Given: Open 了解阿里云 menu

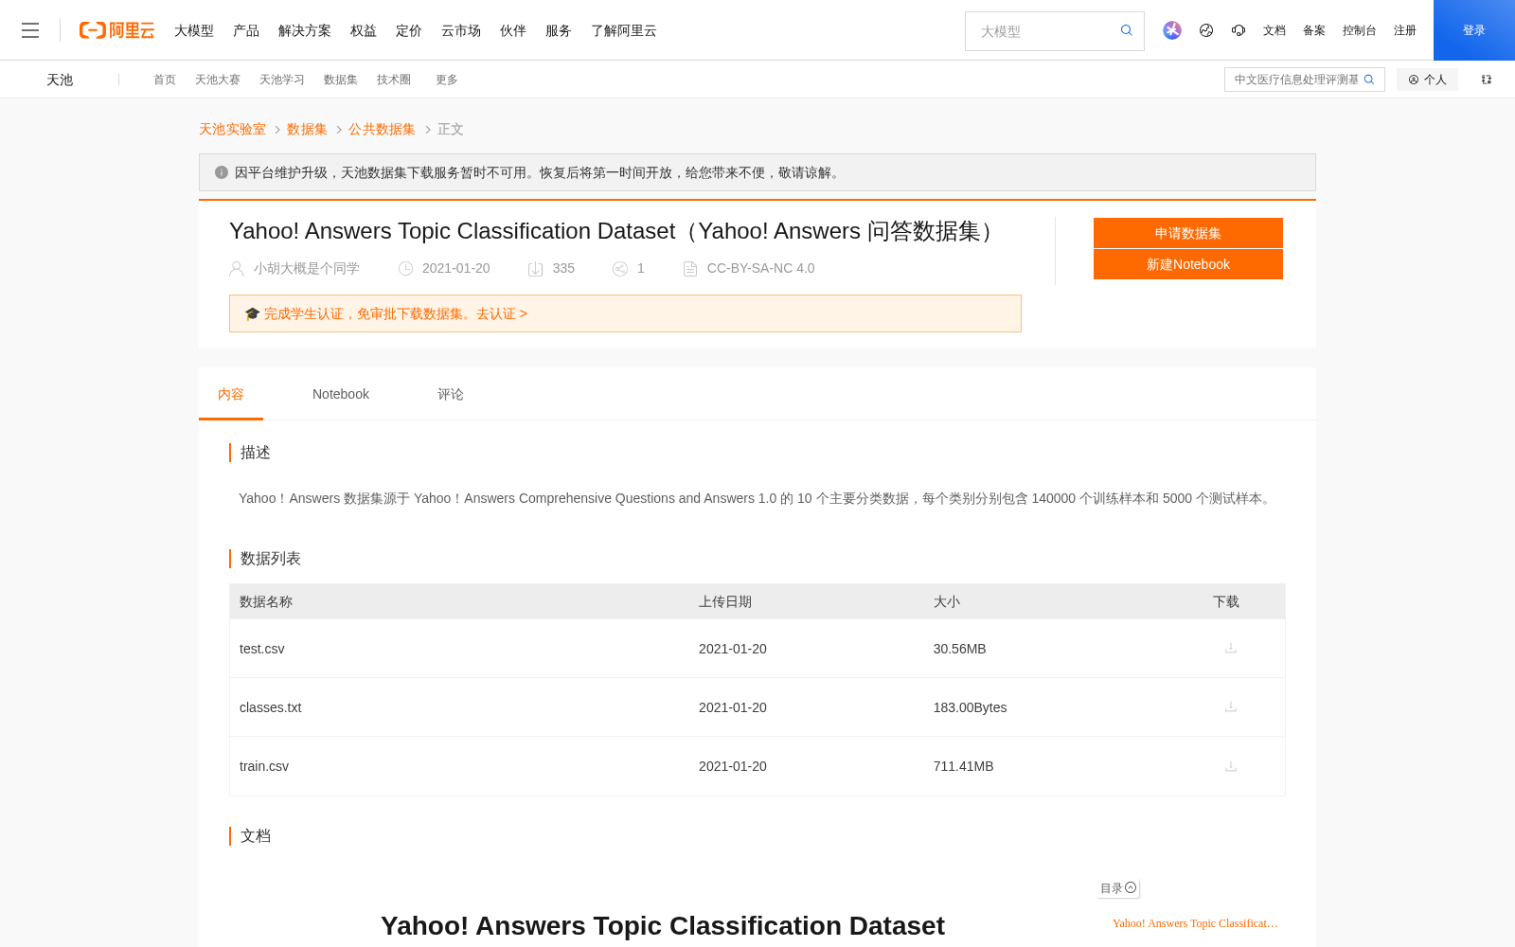Looking at the screenshot, I should point(624,30).
